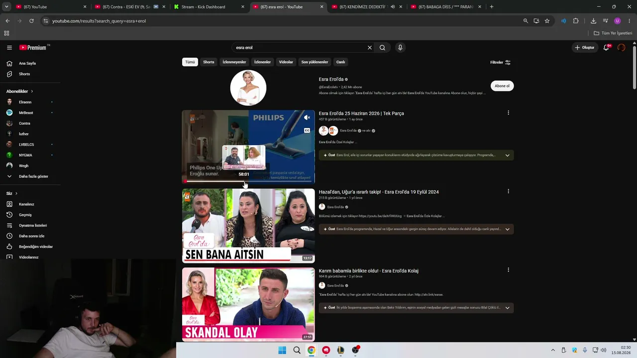Open the OBS Studio taskbar icon
The height and width of the screenshot is (358, 637).
pyautogui.click(x=355, y=351)
